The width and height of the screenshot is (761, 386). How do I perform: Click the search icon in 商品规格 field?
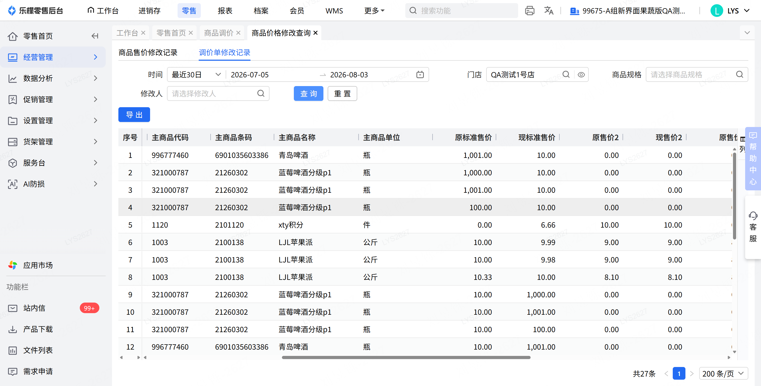pos(739,74)
